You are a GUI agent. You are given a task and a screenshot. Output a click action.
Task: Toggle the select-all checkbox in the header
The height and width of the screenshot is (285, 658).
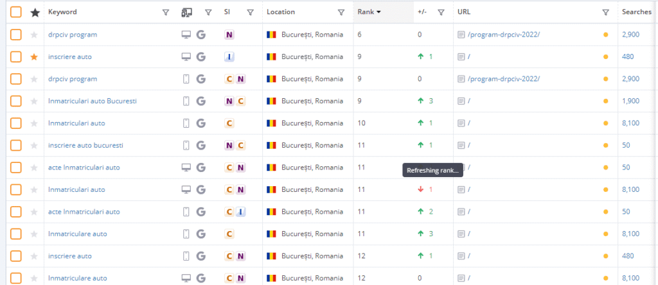coord(15,12)
